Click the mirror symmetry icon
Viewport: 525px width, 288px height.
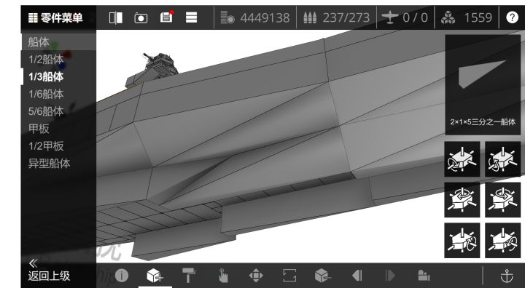click(x=116, y=17)
